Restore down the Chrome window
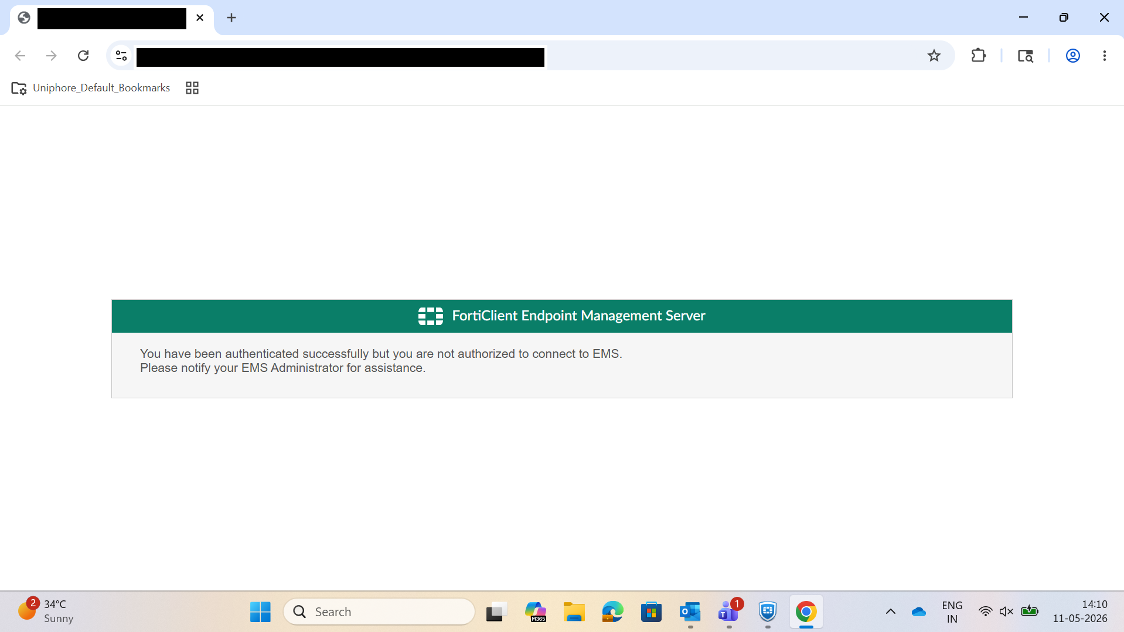The height and width of the screenshot is (632, 1124). click(1064, 18)
